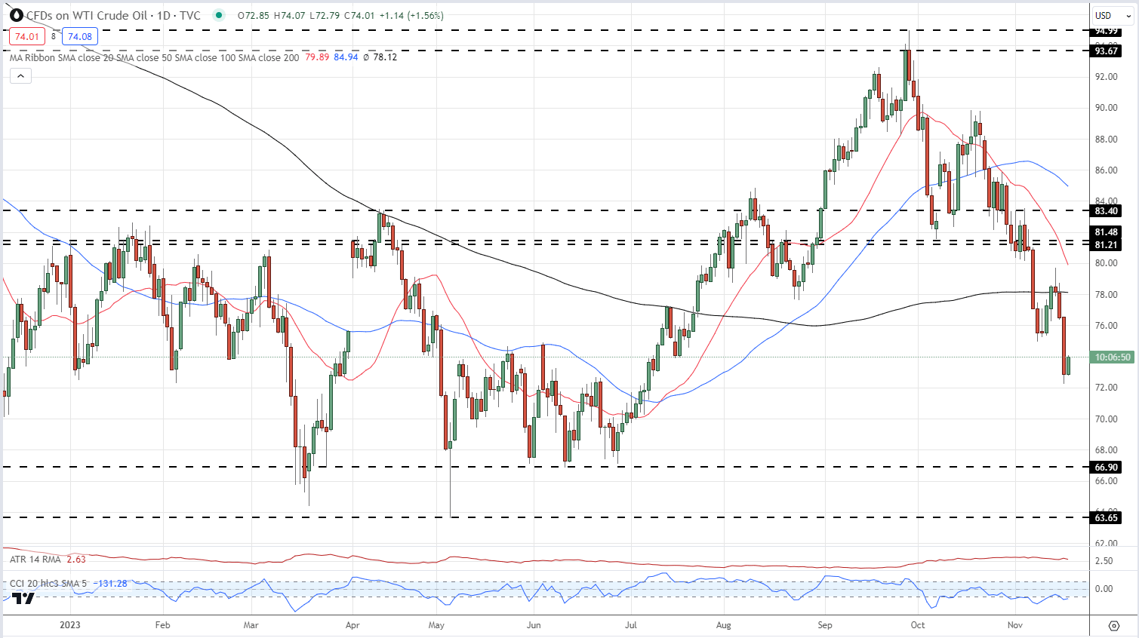The height and width of the screenshot is (638, 1139).
Task: Click the 86.00 price scale label
Action: click(1107, 170)
